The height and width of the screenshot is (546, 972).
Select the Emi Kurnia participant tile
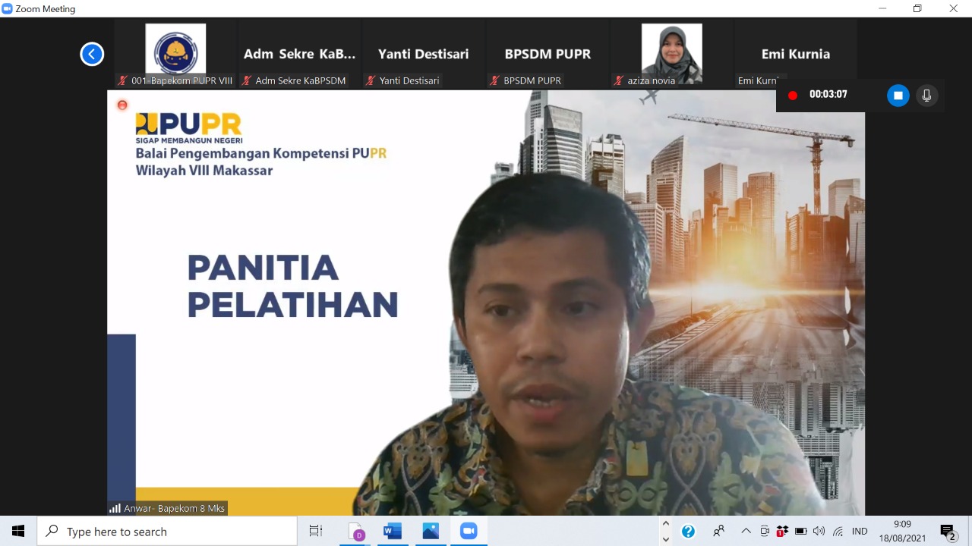point(796,54)
